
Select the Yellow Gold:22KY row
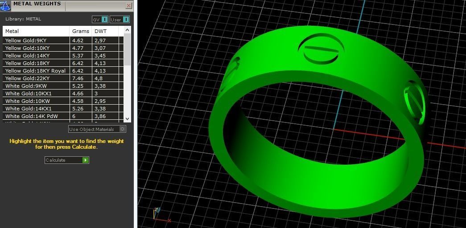click(x=63, y=78)
